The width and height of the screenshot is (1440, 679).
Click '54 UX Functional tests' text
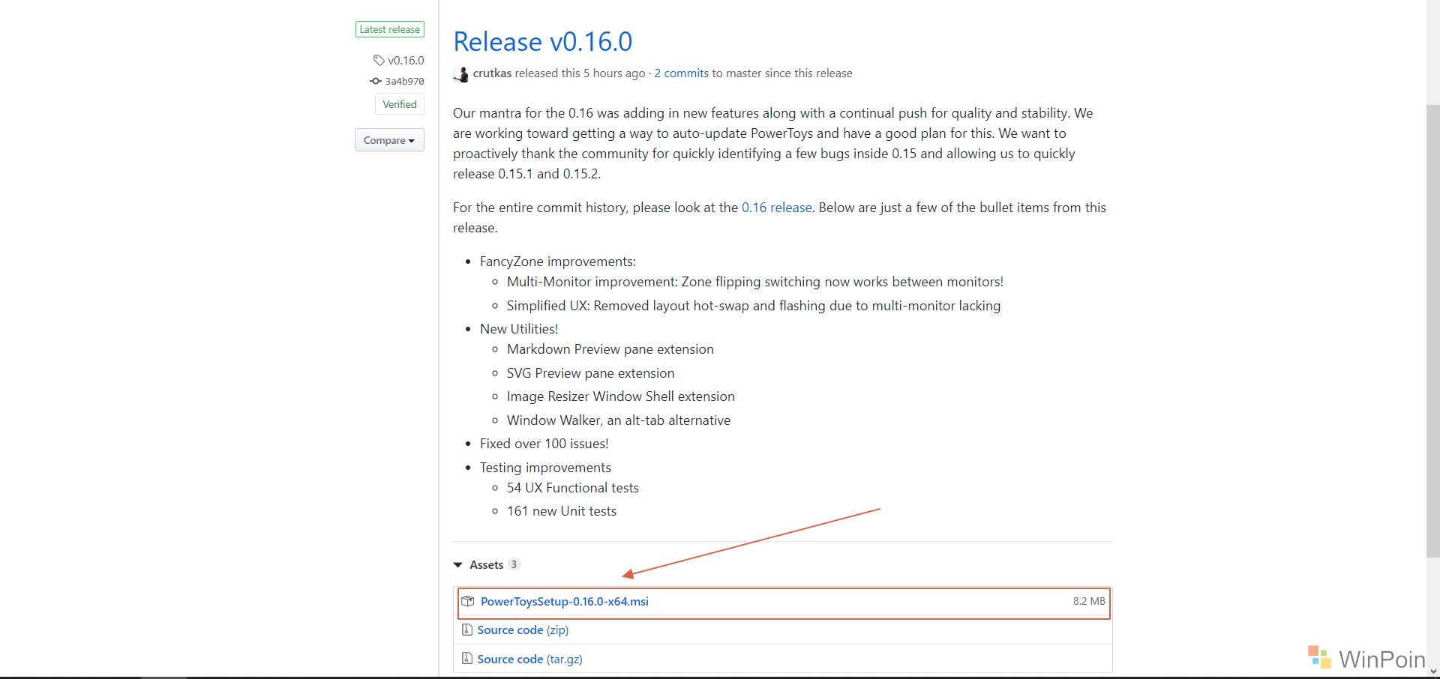(573, 488)
